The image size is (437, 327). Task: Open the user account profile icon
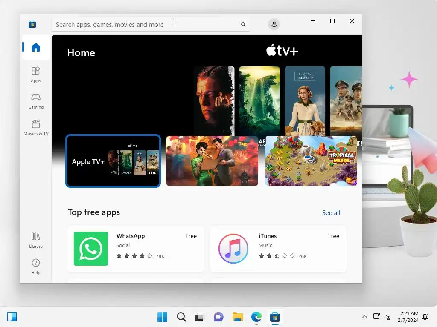(274, 24)
